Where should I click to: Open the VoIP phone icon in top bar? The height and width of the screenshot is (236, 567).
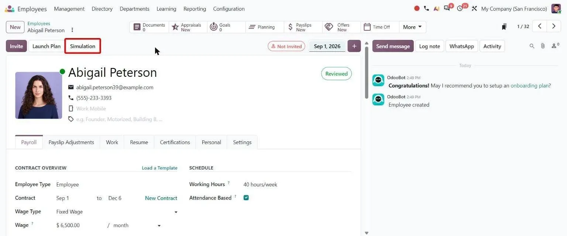tap(426, 8)
